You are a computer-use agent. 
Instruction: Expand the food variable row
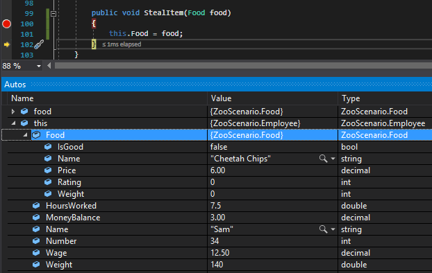13,112
